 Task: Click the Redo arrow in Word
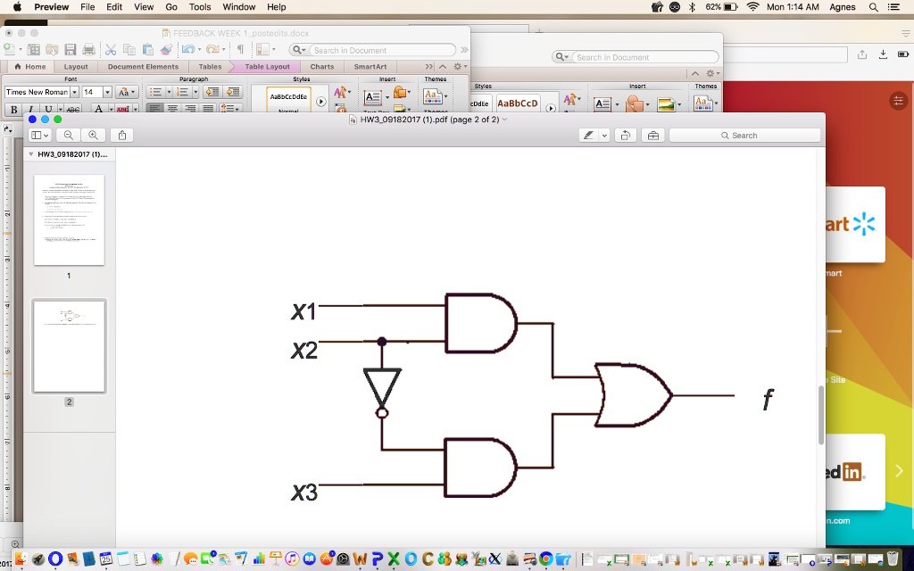coord(212,50)
